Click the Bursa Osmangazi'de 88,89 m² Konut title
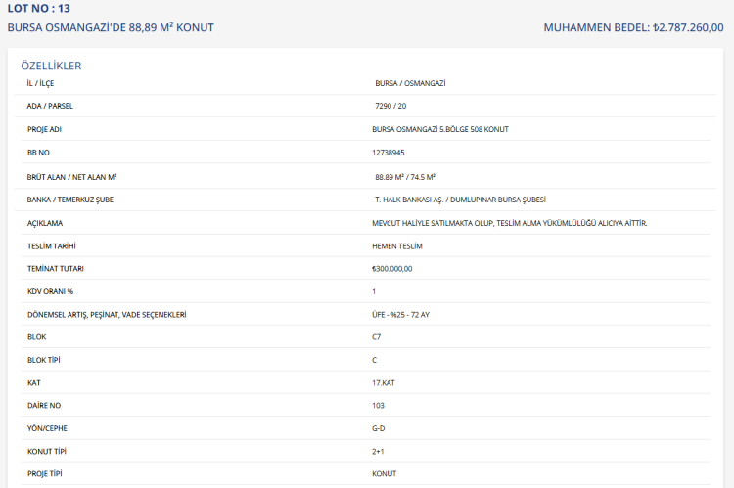Image resolution: width=734 pixels, height=488 pixels. (x=111, y=27)
